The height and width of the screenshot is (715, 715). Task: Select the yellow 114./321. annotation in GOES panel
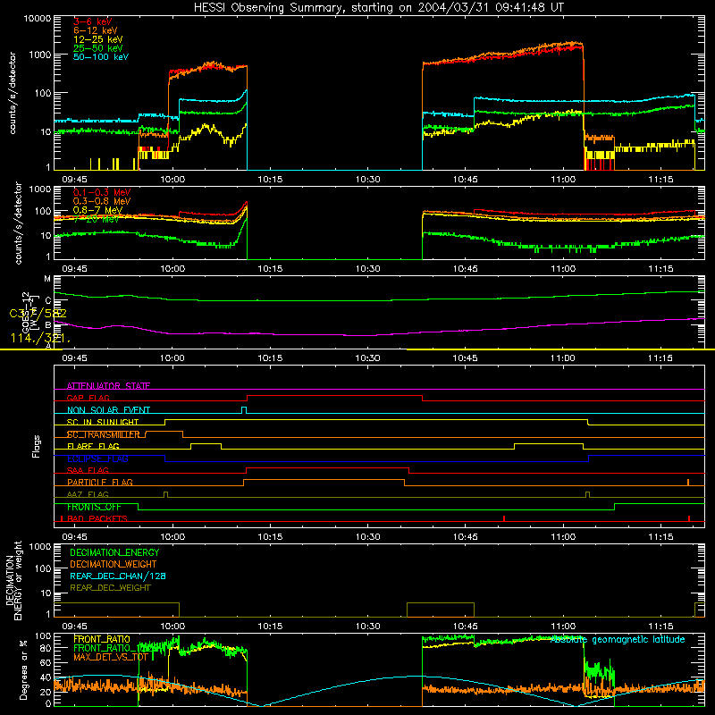(40, 339)
